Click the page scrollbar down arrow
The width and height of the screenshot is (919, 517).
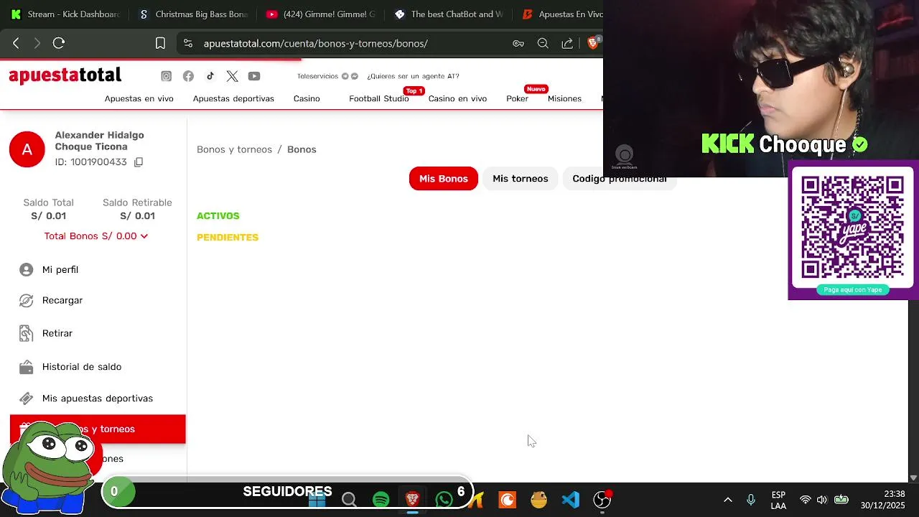click(x=913, y=478)
